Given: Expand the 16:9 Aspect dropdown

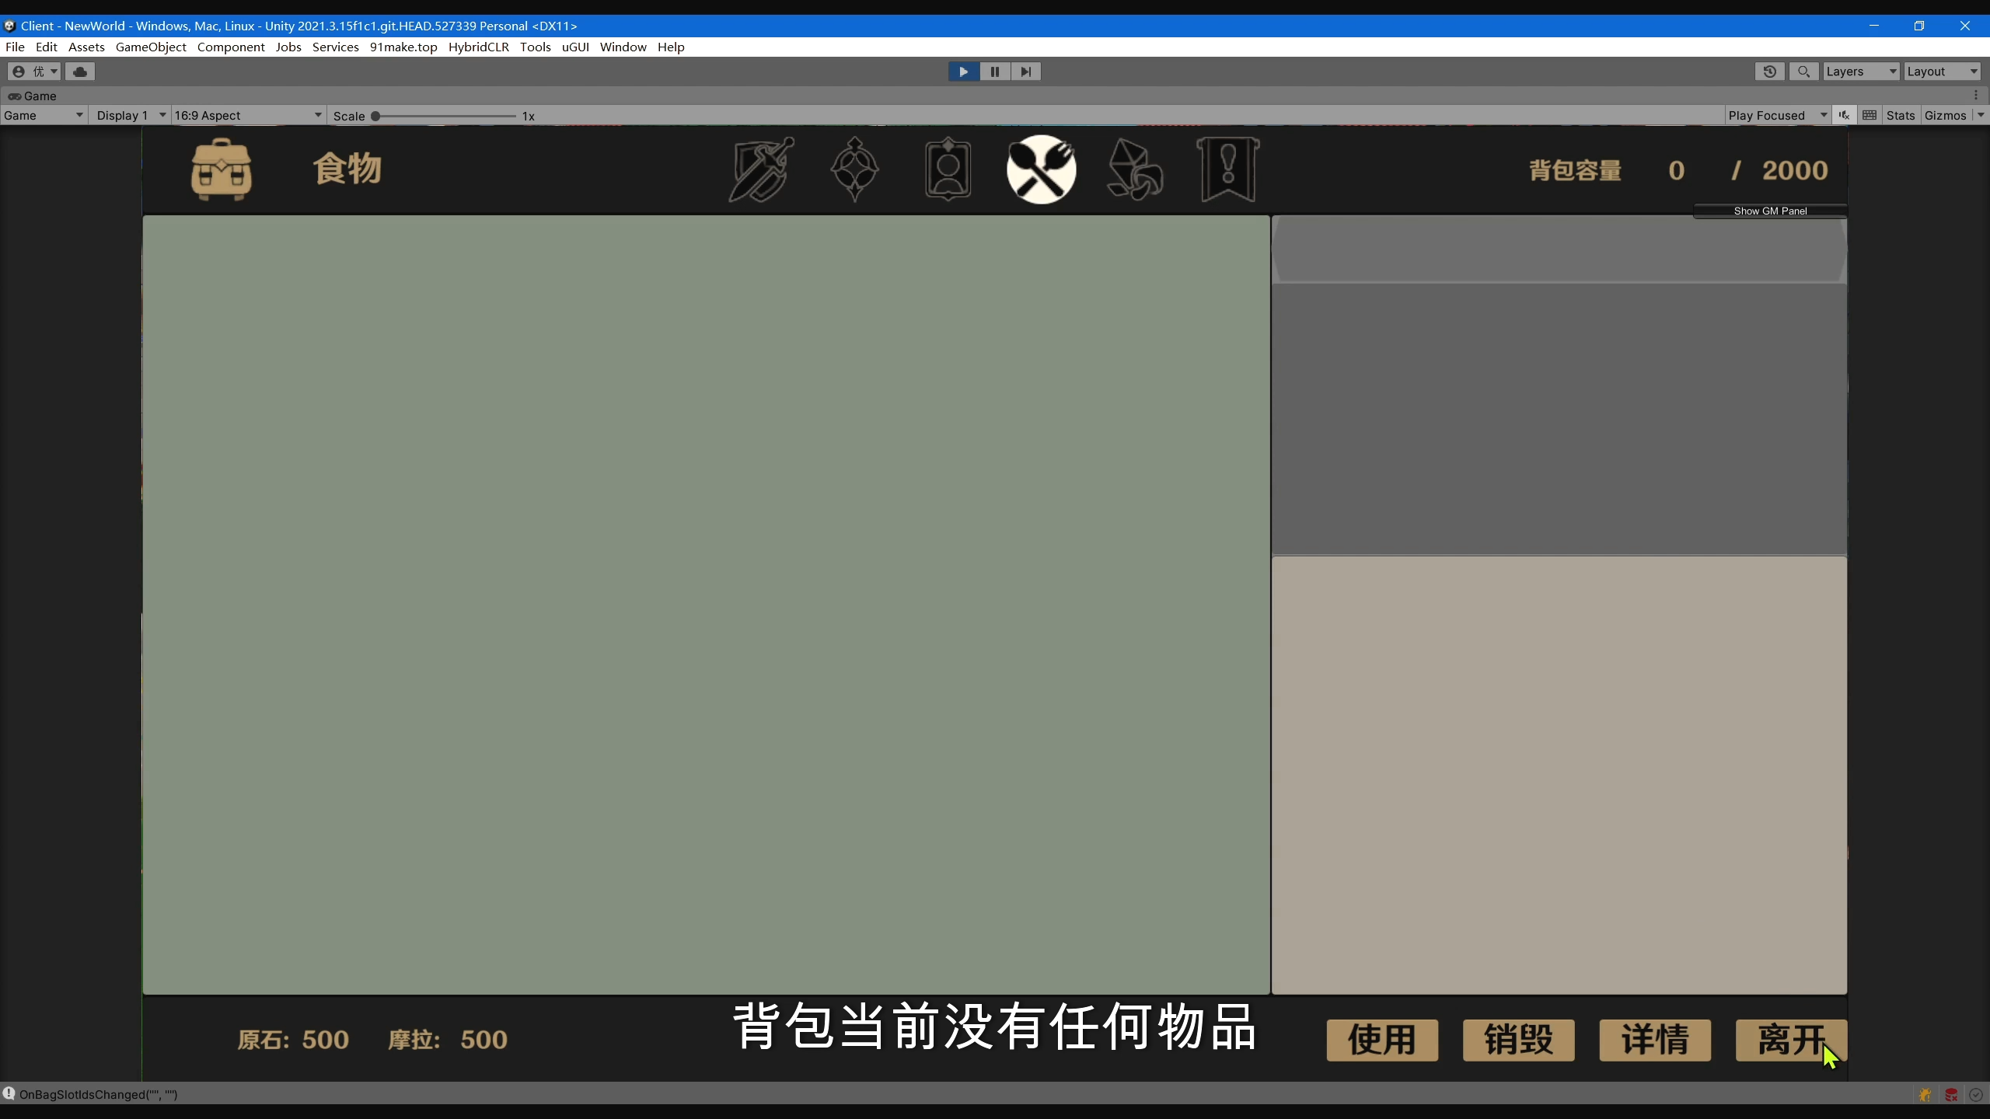Looking at the screenshot, I should [x=247, y=115].
